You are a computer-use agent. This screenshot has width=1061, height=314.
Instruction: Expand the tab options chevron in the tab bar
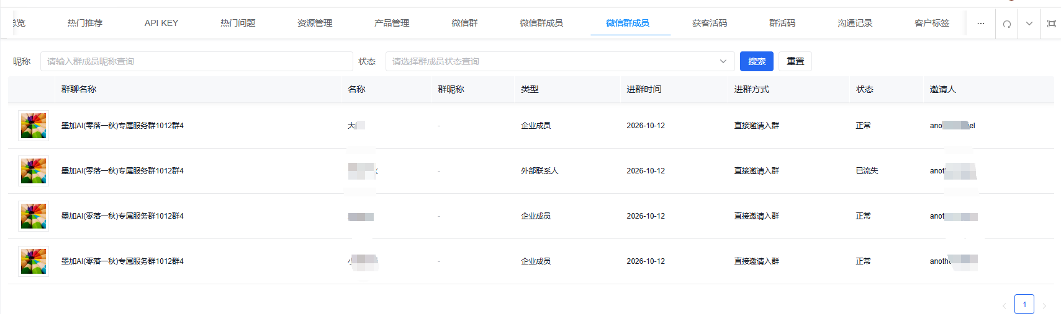[1029, 24]
